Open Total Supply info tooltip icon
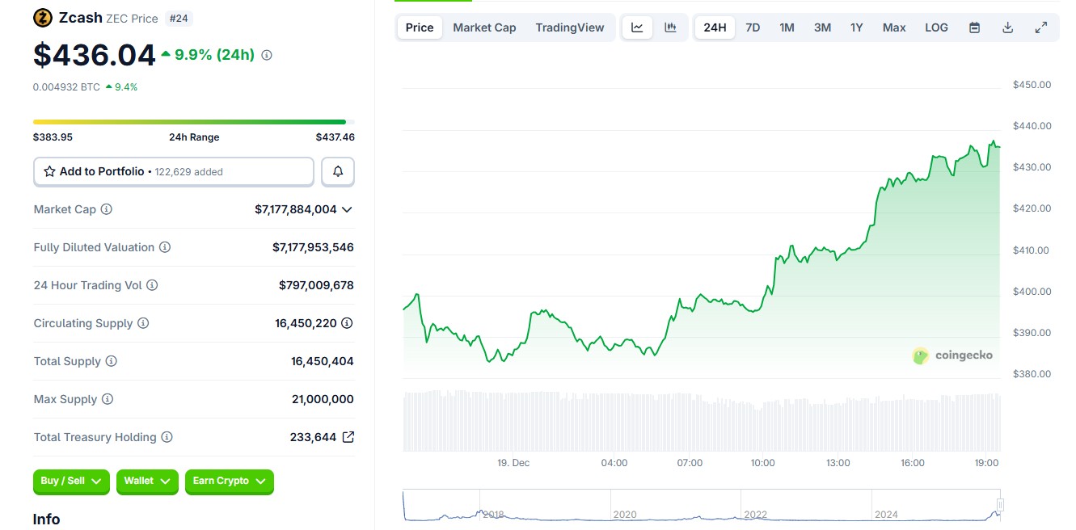Image resolution: width=1076 pixels, height=530 pixels. [112, 361]
